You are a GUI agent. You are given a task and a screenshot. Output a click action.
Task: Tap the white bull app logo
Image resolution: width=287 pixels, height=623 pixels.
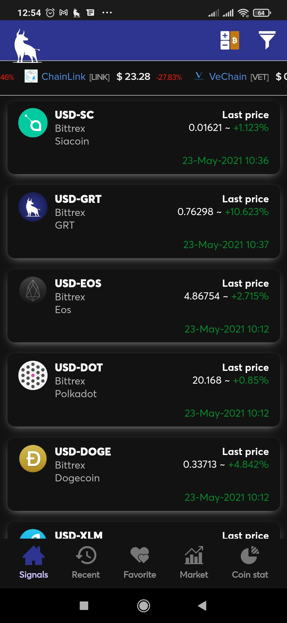click(27, 46)
